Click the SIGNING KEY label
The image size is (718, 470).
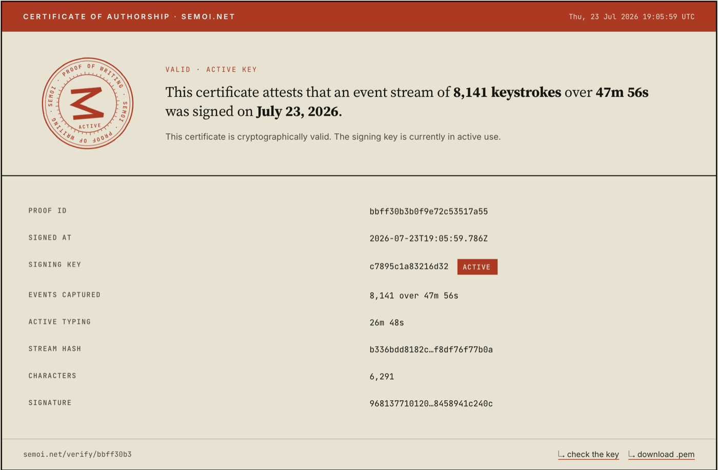click(55, 264)
